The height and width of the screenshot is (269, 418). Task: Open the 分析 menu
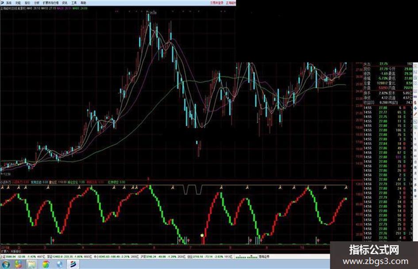coord(37,3)
